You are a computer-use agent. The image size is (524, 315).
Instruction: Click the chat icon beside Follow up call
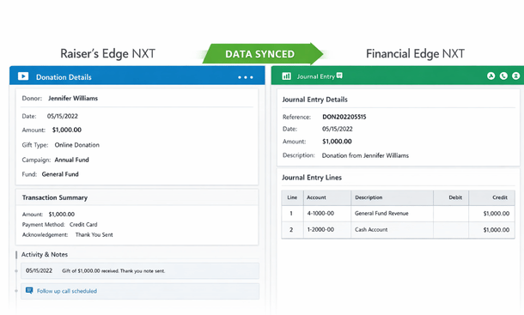coord(29,291)
